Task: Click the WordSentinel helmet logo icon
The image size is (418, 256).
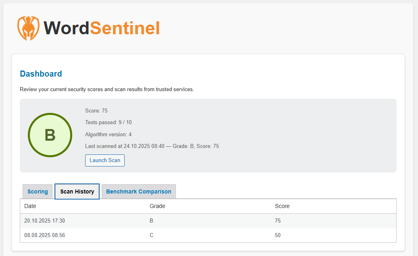Action: coord(28,28)
